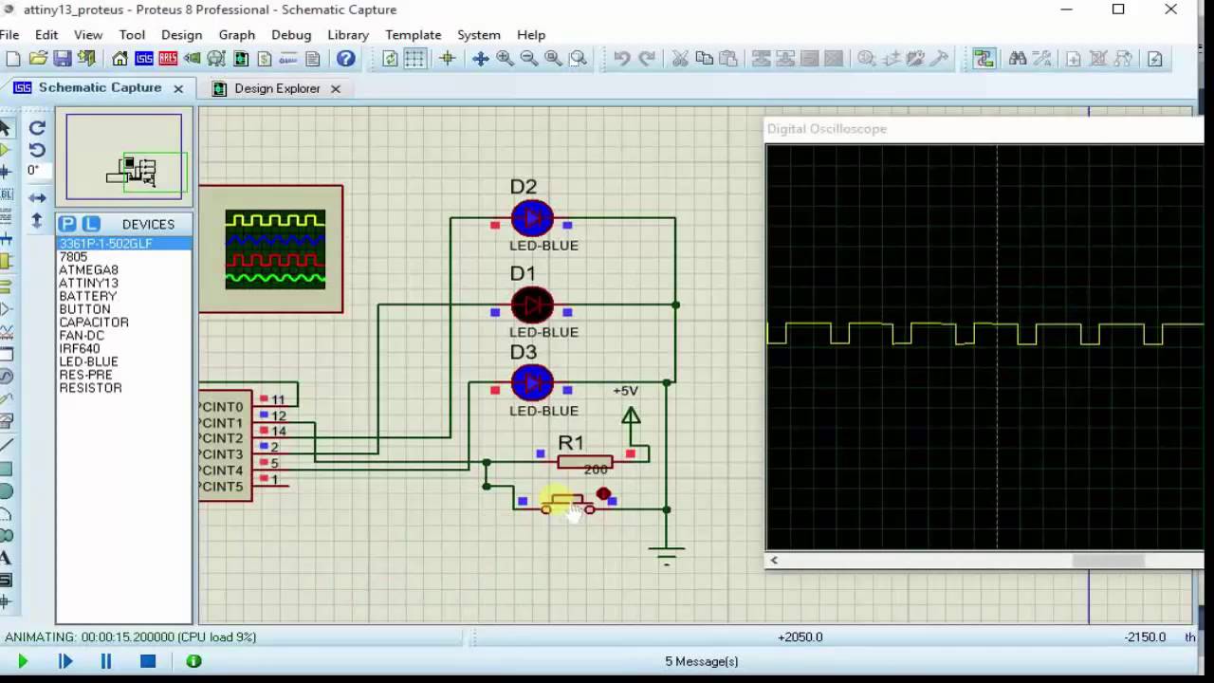Click the Zoom Out magnifier
Screen dimensions: 1214x683
tap(529, 59)
